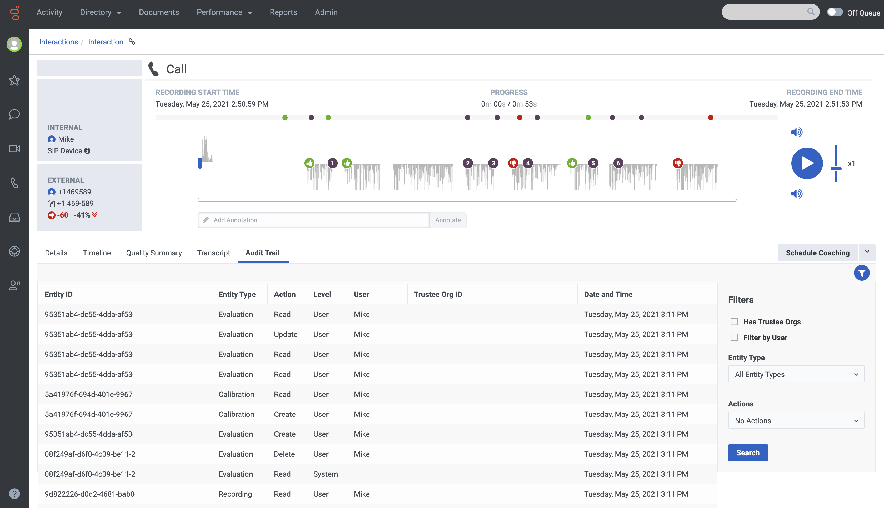The height and width of the screenshot is (508, 884).
Task: Adjust playback speed x1 slider
Action: tap(836, 169)
